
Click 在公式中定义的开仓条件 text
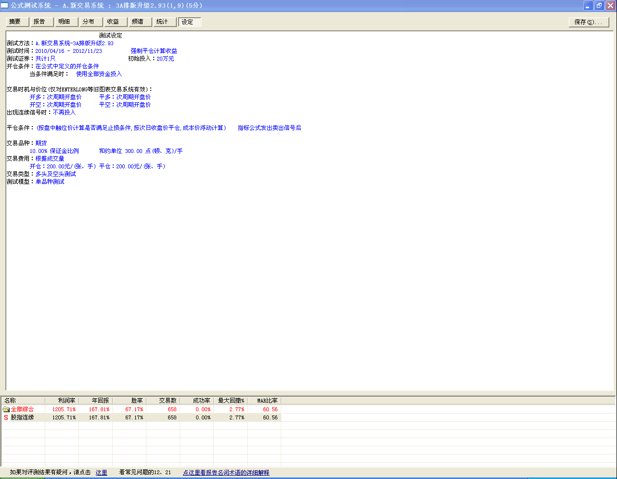[x=67, y=66]
